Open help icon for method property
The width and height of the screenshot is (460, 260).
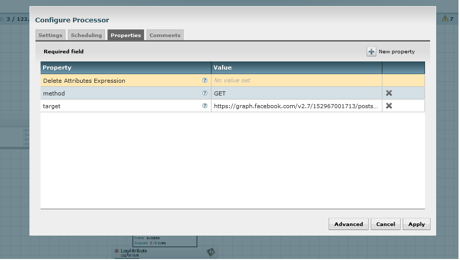[205, 93]
